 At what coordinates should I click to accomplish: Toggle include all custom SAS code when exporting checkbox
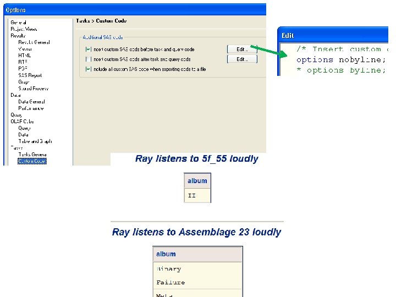coord(88,69)
